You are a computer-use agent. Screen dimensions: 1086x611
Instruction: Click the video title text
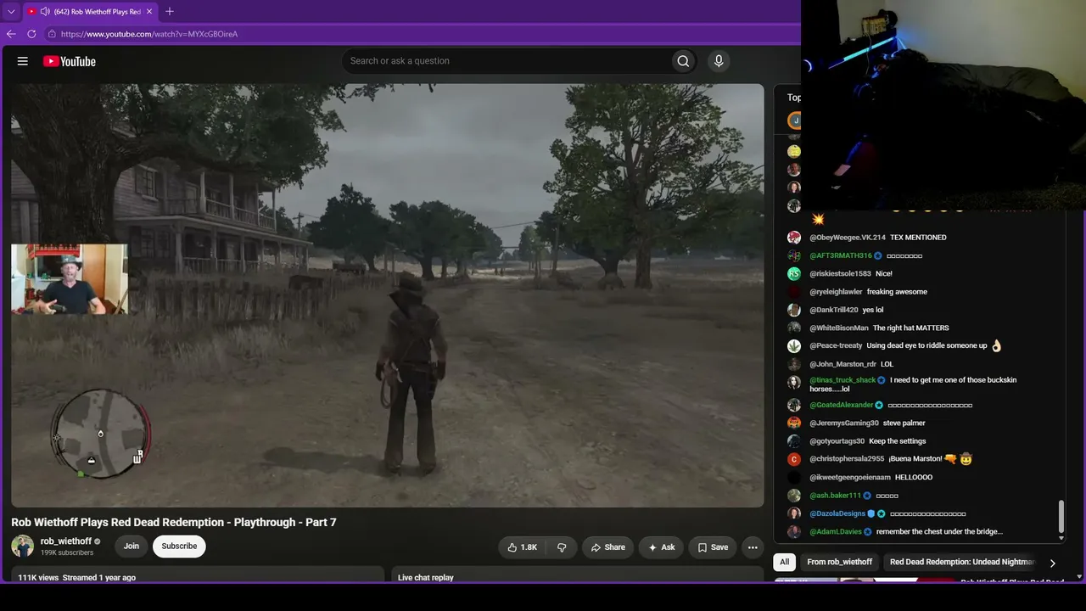coord(174,522)
